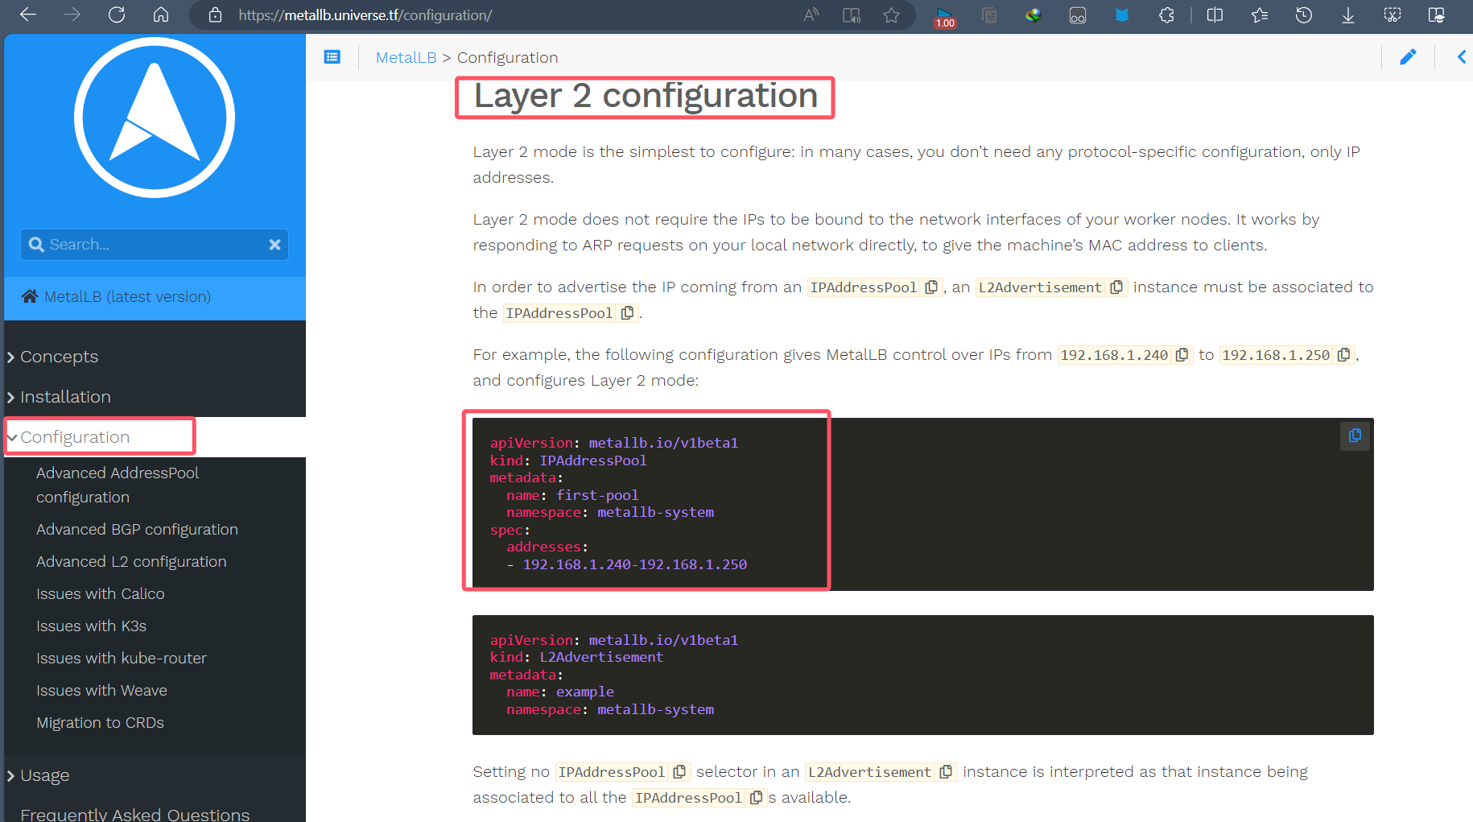This screenshot has width=1473, height=822.
Task: Open Migration to CRDs page
Action: point(100,722)
